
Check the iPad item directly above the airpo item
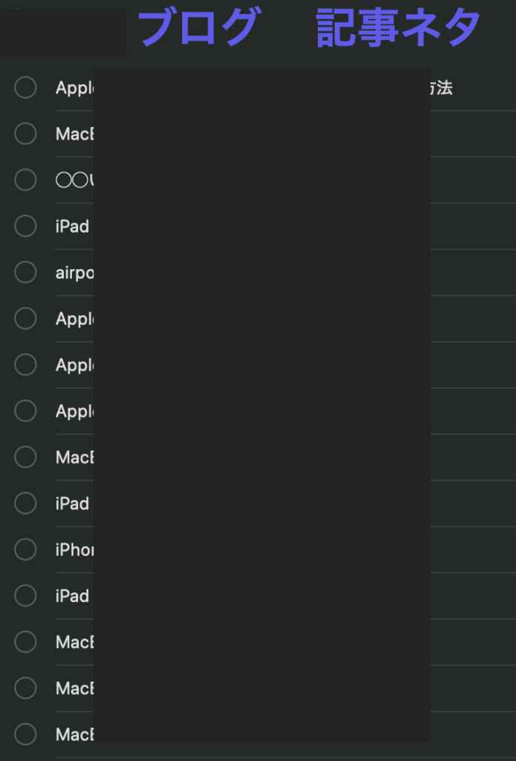point(26,226)
